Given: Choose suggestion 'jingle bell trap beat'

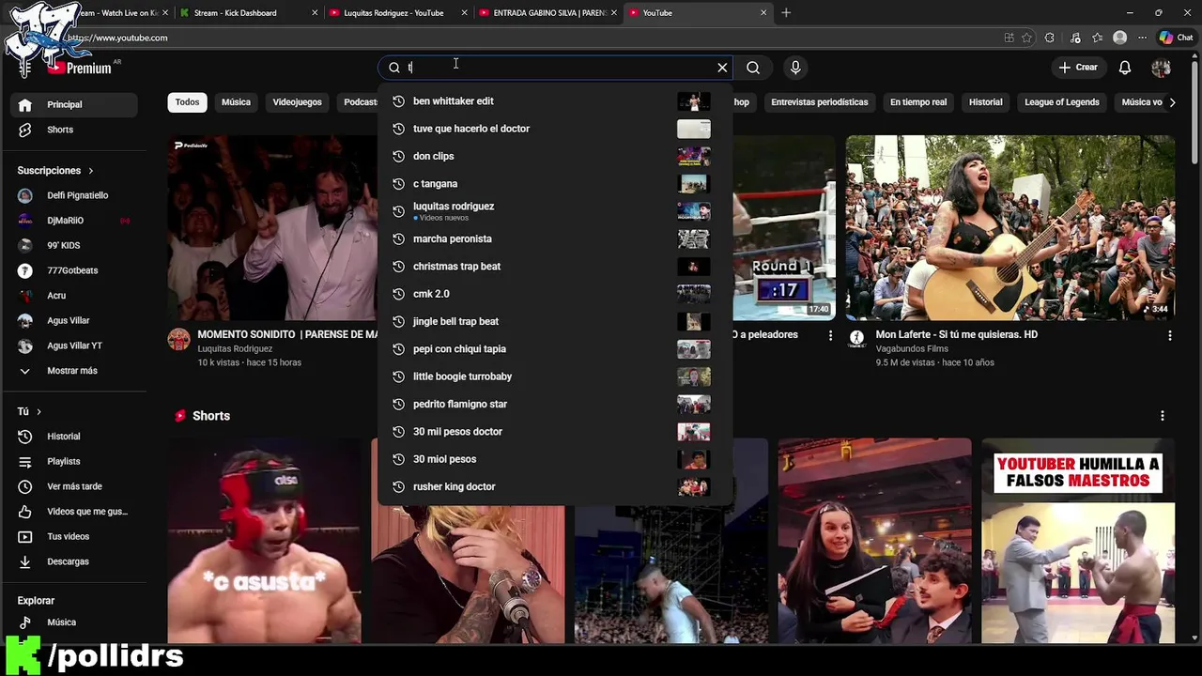Looking at the screenshot, I should click(555, 321).
